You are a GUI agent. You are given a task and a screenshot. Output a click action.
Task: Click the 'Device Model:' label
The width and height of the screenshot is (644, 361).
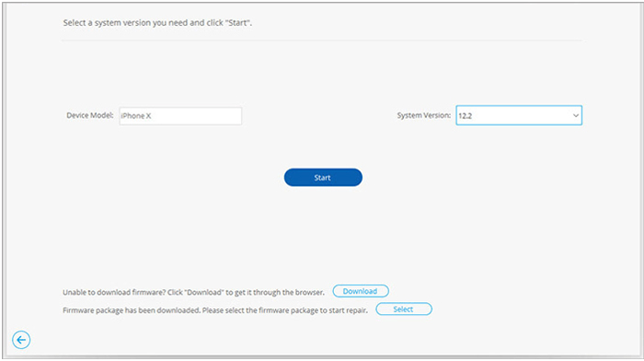point(90,115)
